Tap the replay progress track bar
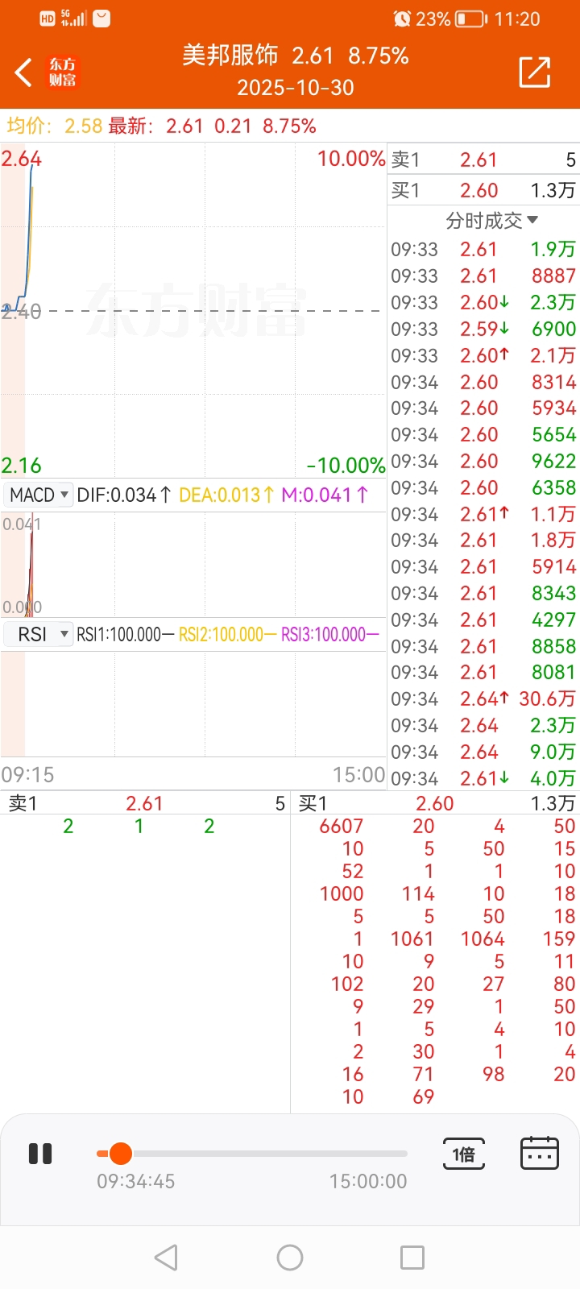The width and height of the screenshot is (580, 1289). click(x=251, y=1154)
